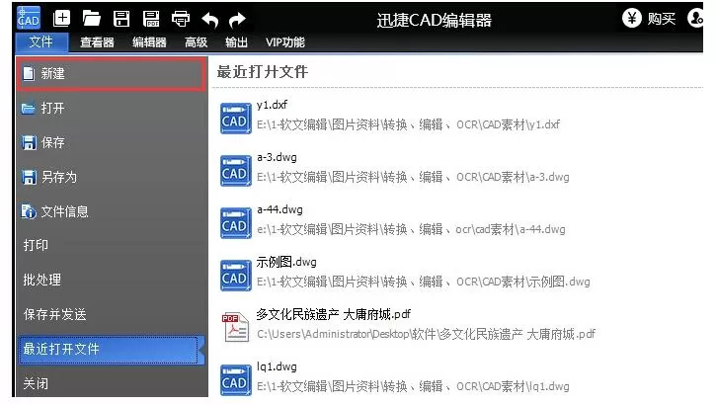Click the 多文化民族遗产 大庸府城.pdf file name

334,314
